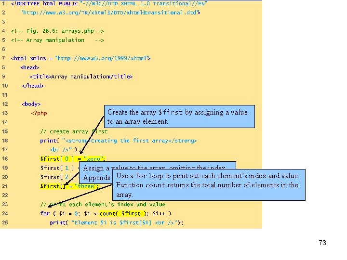Click the closing </head> tag
The height and width of the screenshot is (260, 347).
coord(33,86)
